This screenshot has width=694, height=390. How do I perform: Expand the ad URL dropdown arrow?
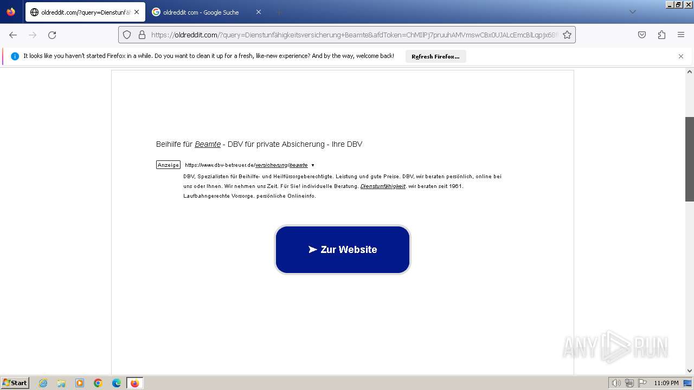click(x=313, y=165)
